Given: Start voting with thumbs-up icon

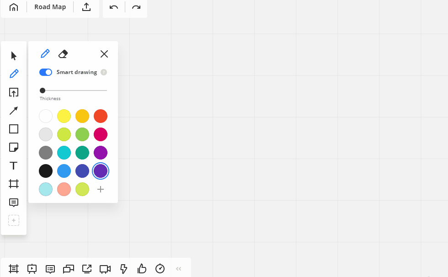Looking at the screenshot, I should pos(142,269).
